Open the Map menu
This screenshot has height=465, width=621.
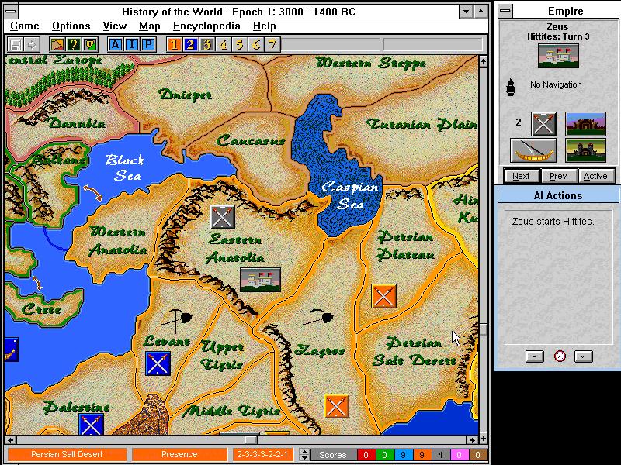[x=149, y=26]
